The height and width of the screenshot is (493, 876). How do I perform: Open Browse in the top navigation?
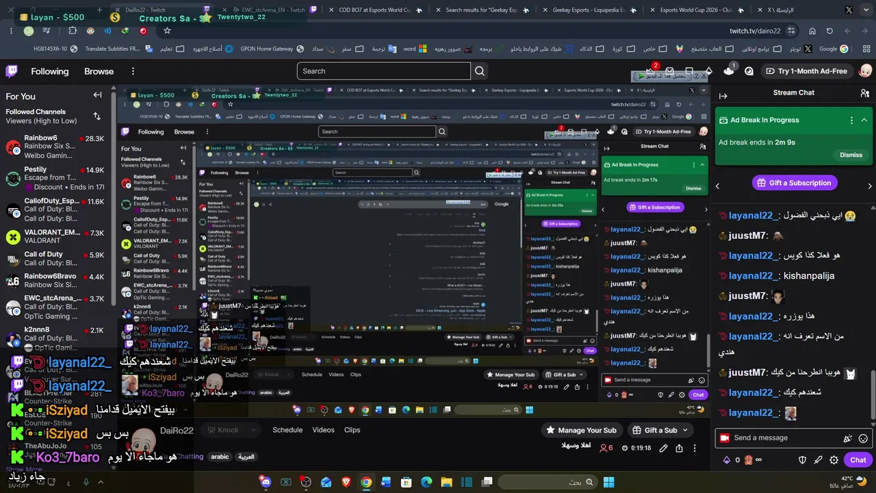(99, 71)
